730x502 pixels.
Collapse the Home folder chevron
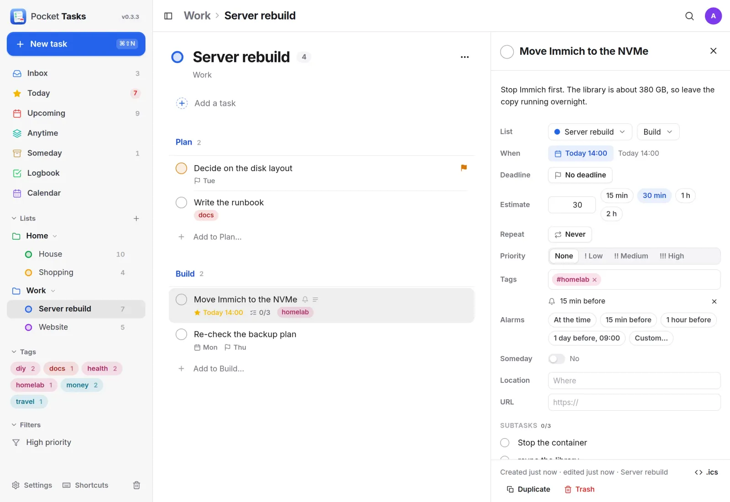(55, 236)
